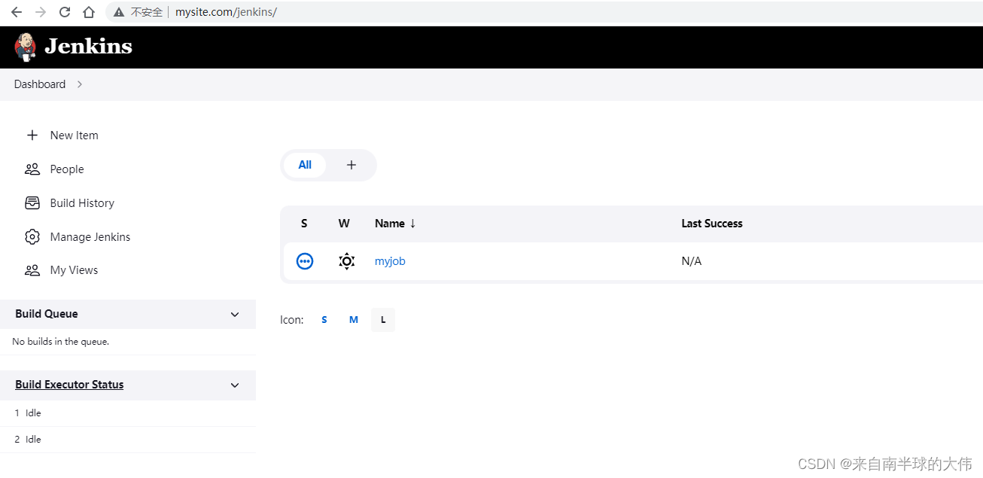Reload the page with refresh icon
The height and width of the screenshot is (478, 983).
[65, 12]
